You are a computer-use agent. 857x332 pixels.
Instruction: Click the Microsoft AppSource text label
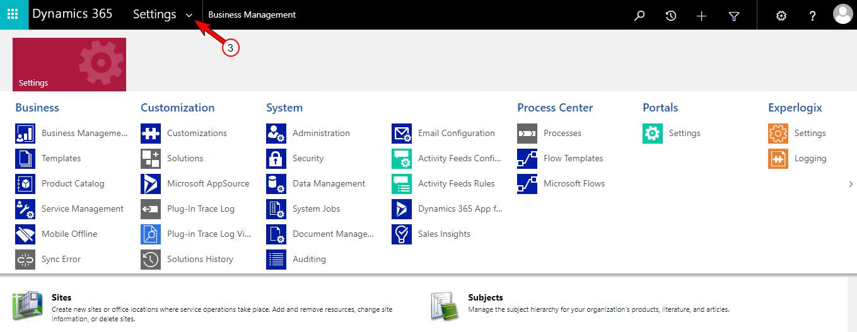coord(208,183)
